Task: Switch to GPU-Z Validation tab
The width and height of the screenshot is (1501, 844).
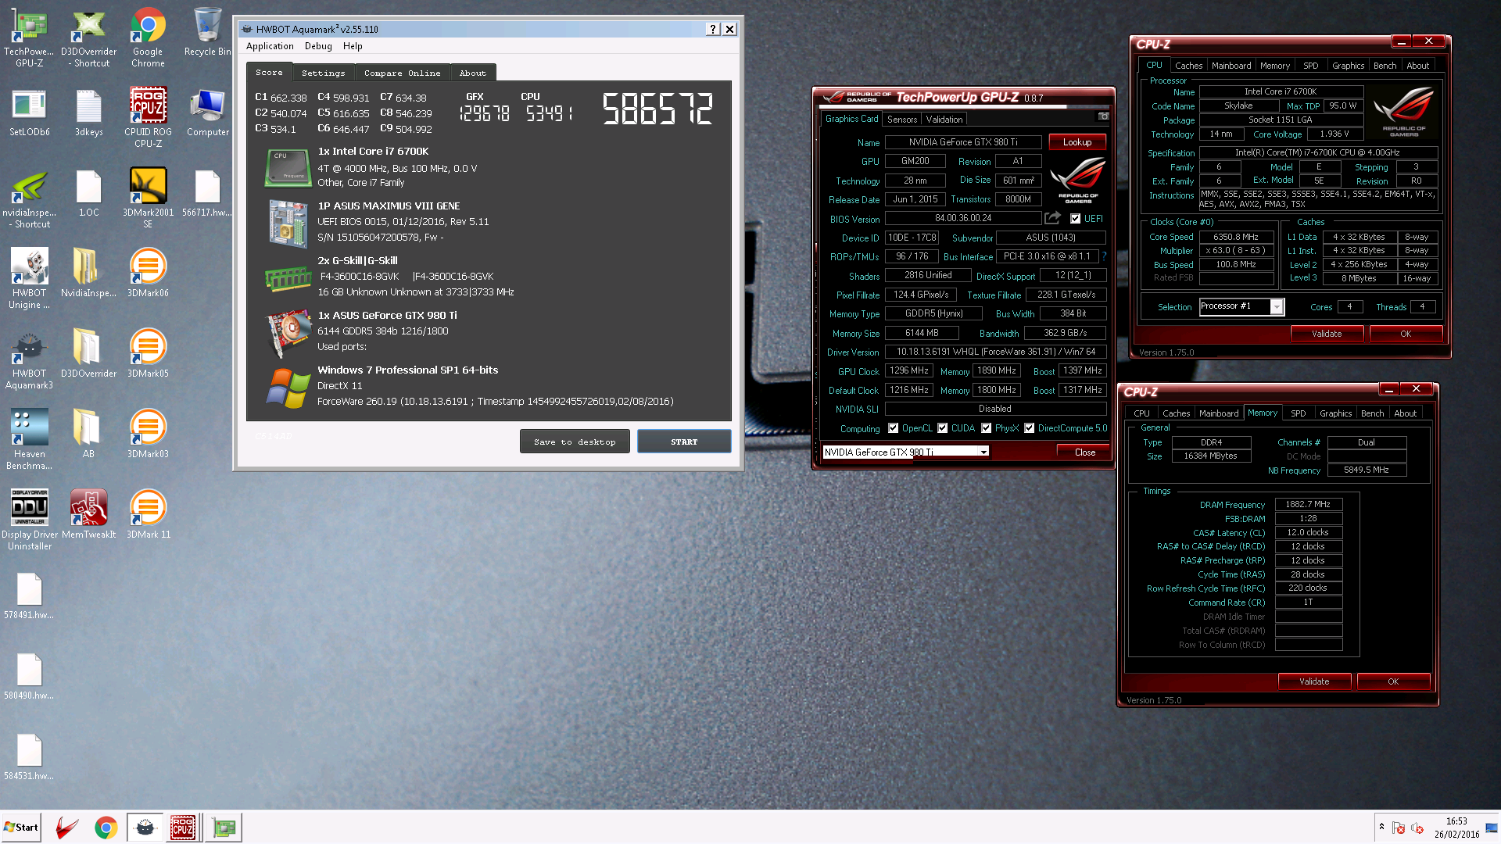Action: pyautogui.click(x=944, y=119)
